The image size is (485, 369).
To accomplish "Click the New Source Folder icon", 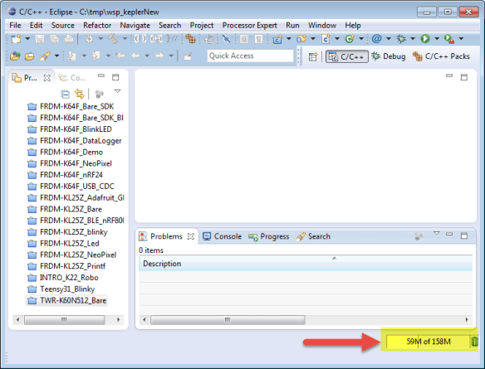I will click(x=301, y=39).
